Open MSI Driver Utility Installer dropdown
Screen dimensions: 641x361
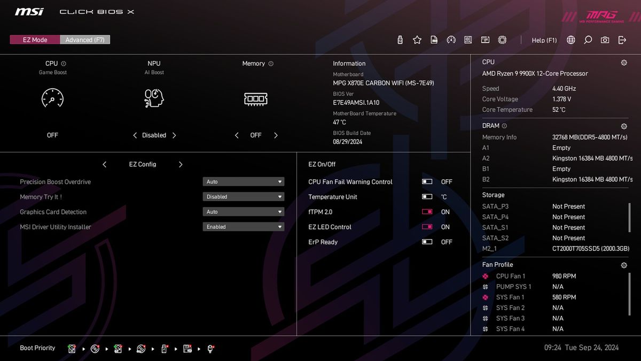coord(244,227)
